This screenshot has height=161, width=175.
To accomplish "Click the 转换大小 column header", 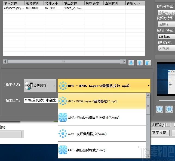I will 135,3.
